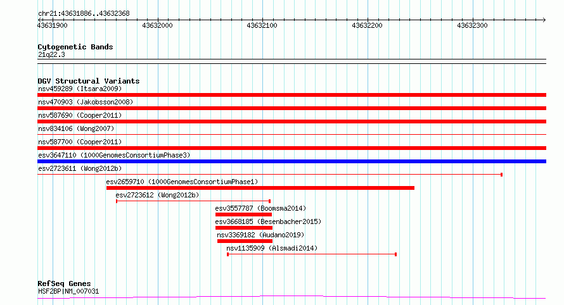564x305 pixels.
Task: Click the magenta HSF2BP gene track line
Action: coord(292,297)
